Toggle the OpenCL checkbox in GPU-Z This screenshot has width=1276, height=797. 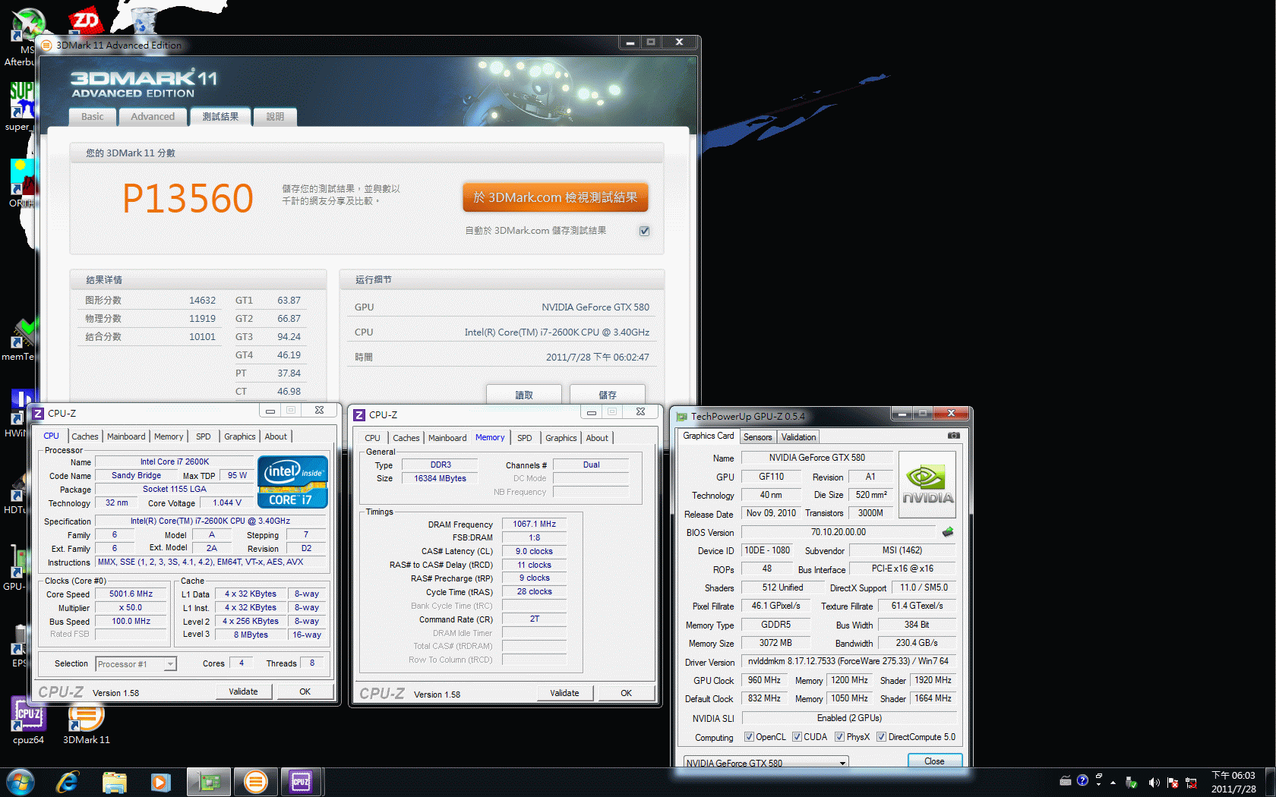click(x=749, y=736)
